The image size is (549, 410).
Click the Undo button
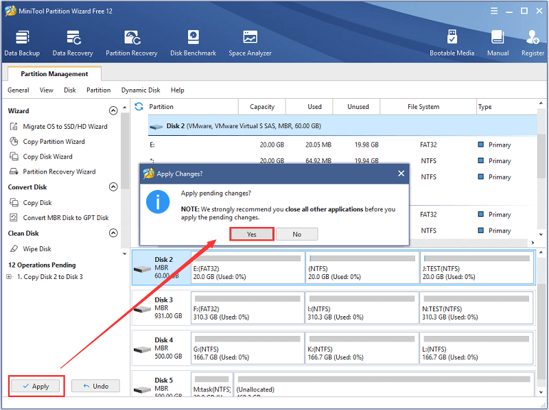[95, 386]
